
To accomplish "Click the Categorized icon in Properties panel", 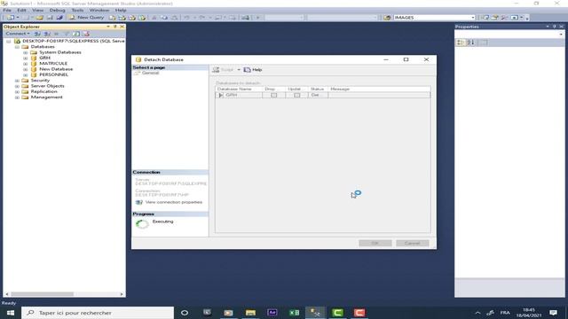I will (460, 43).
